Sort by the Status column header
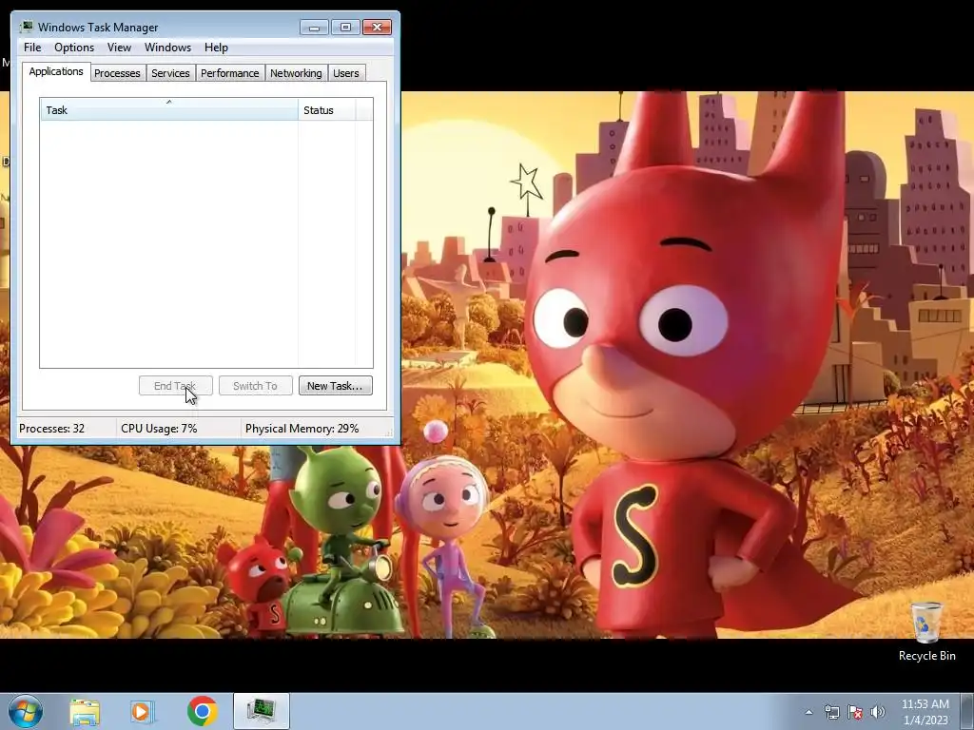 327,110
